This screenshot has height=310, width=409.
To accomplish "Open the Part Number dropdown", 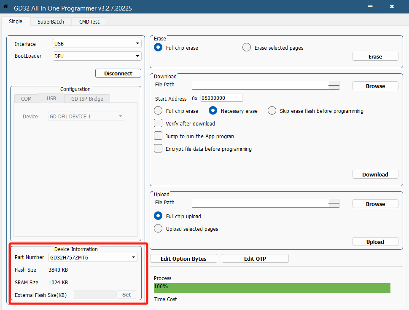I will tap(93, 257).
